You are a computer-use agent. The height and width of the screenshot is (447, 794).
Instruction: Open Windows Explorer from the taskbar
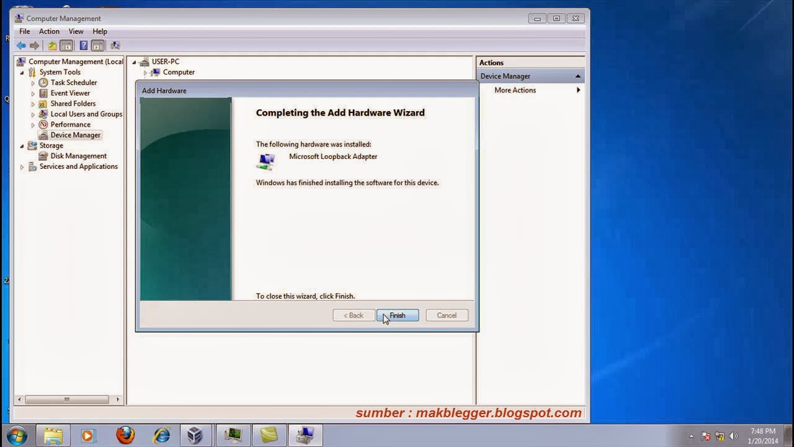tap(53, 436)
